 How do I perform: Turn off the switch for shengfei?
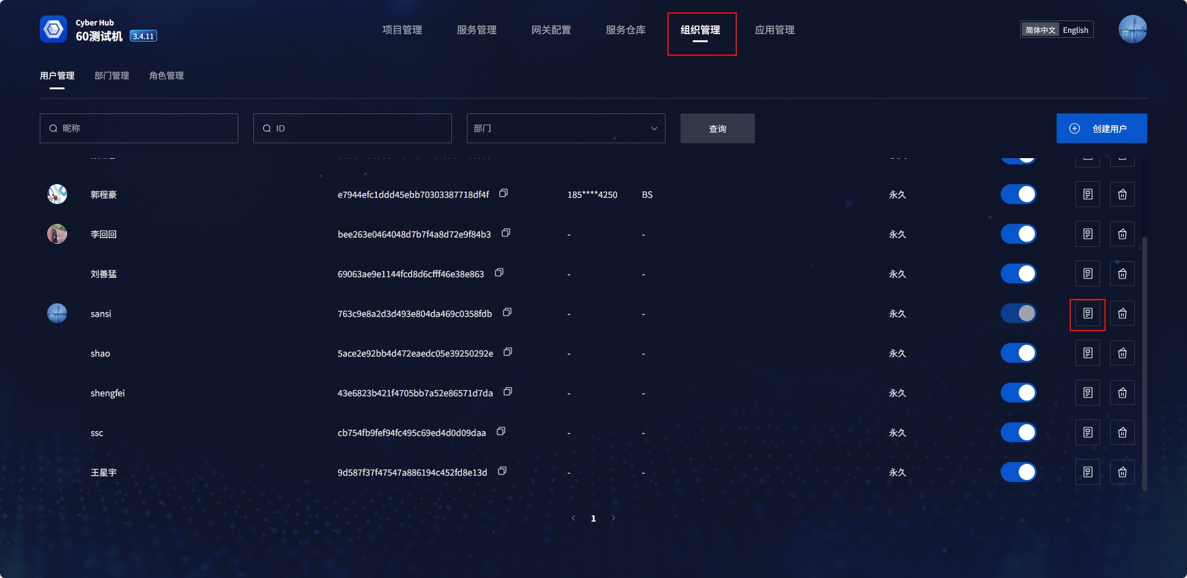pos(1018,393)
